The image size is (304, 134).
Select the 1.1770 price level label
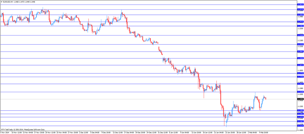pyautogui.click(x=300, y=73)
